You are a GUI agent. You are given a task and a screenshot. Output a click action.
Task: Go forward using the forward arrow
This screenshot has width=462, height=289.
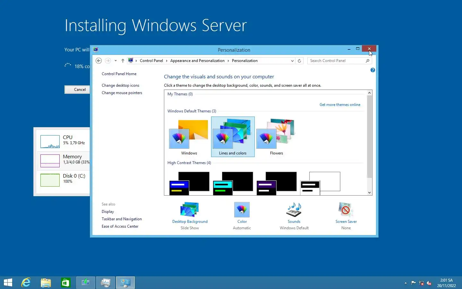pyautogui.click(x=108, y=61)
